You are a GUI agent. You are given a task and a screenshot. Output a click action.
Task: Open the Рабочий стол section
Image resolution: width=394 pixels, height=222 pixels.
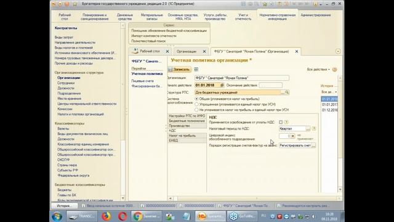pos(65,17)
